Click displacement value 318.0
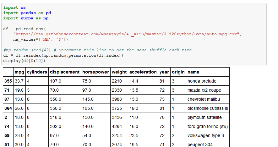The height and width of the screenshot is (147, 278). [x=64, y=117]
